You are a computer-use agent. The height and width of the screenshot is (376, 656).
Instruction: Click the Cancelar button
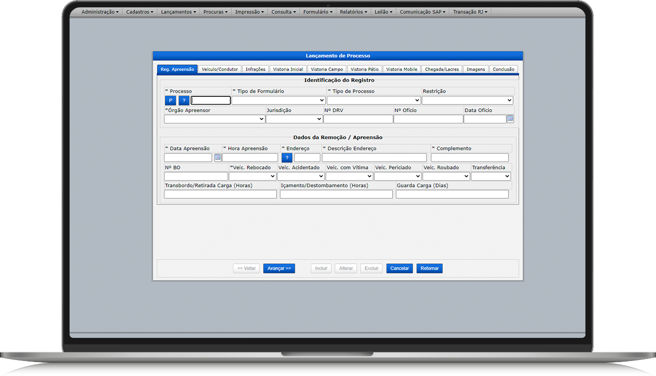point(399,268)
